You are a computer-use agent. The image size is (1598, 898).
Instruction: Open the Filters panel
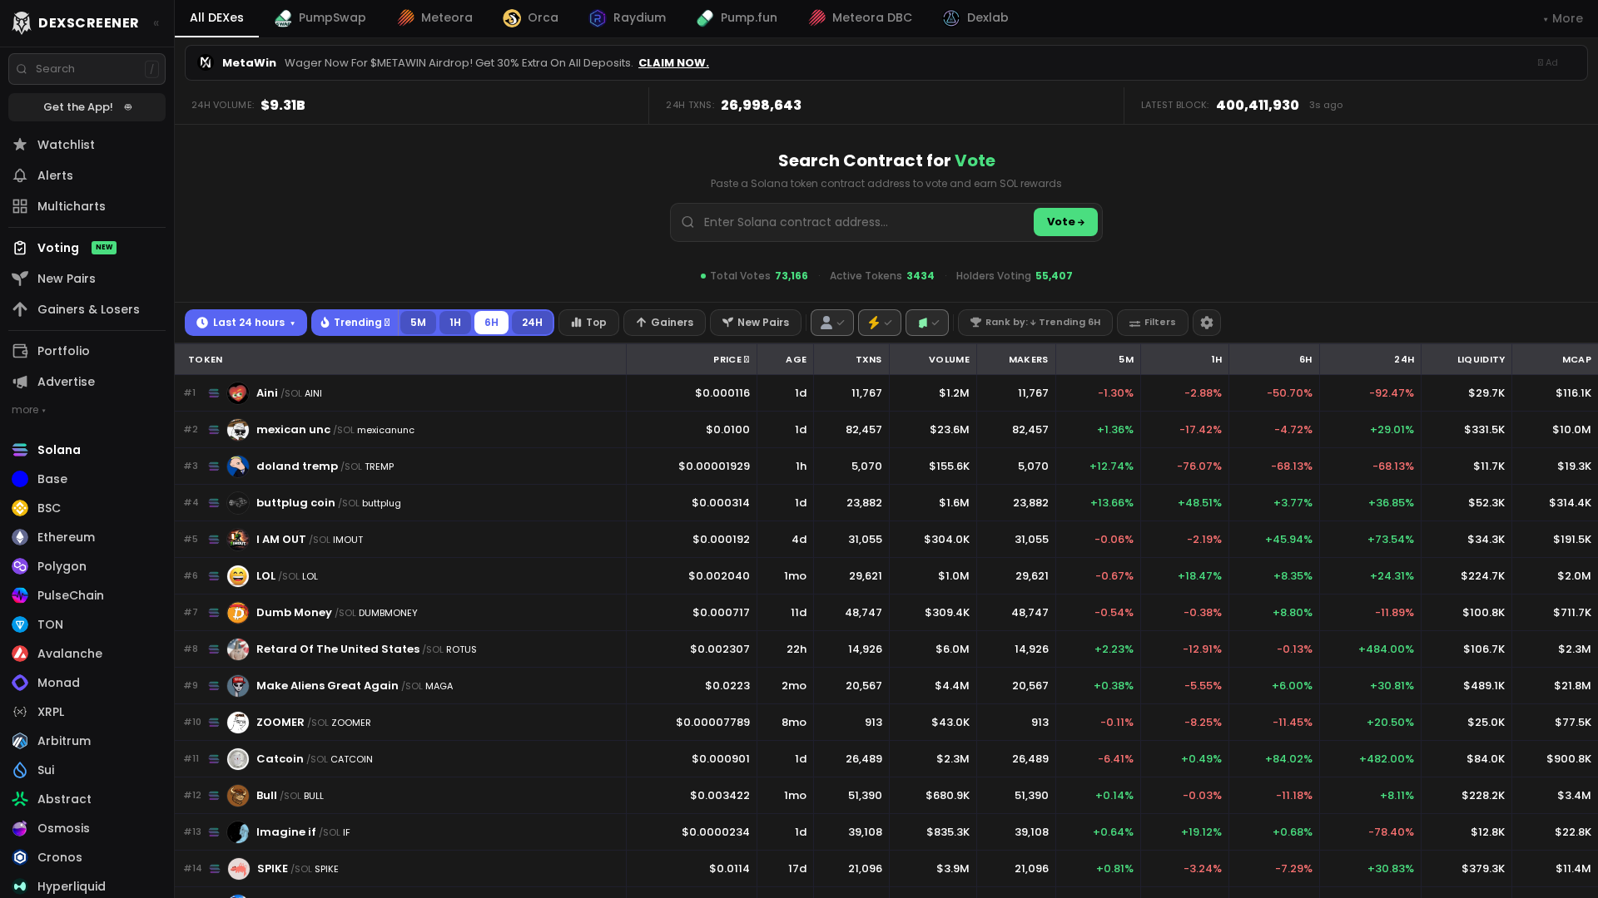click(1153, 323)
